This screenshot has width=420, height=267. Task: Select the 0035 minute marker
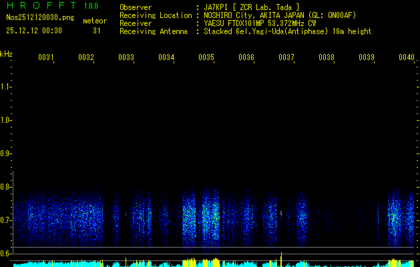(206, 58)
